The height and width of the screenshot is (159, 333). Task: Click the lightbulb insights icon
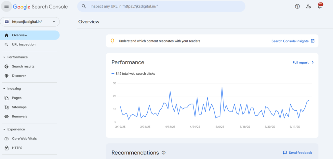(113, 41)
